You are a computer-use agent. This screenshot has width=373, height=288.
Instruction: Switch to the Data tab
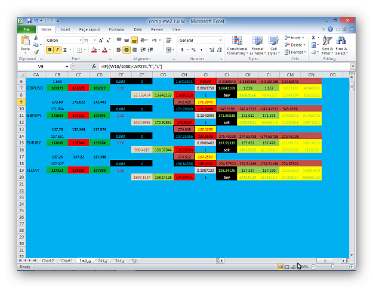(138, 29)
